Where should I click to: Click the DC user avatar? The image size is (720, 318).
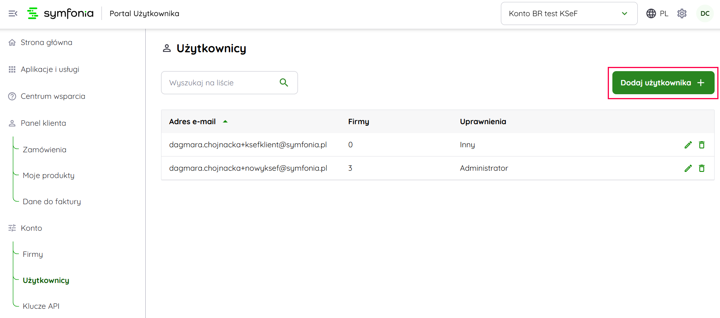pos(705,13)
